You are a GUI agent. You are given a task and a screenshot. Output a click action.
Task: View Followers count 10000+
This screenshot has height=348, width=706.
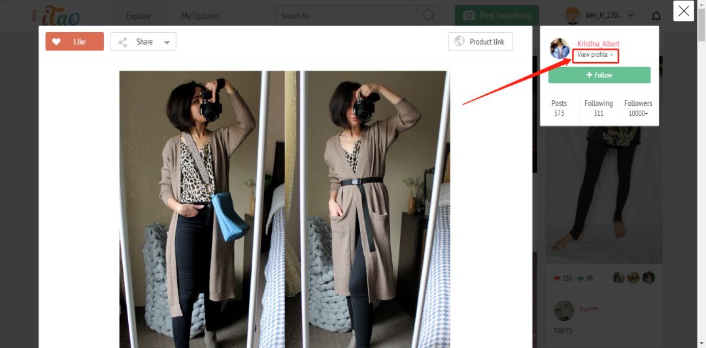tap(638, 108)
